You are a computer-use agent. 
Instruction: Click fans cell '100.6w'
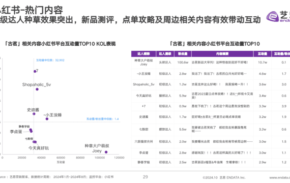tap(183, 63)
